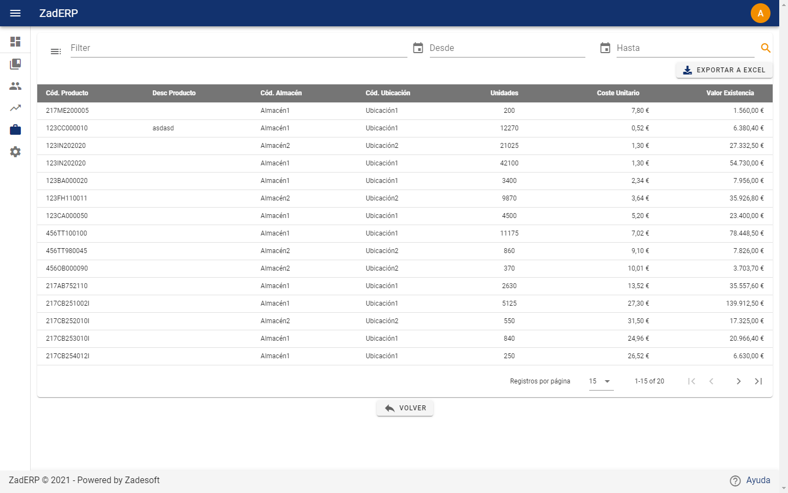Click the value 78.448,50 €
Screen dimensions: 788x493
(746, 233)
